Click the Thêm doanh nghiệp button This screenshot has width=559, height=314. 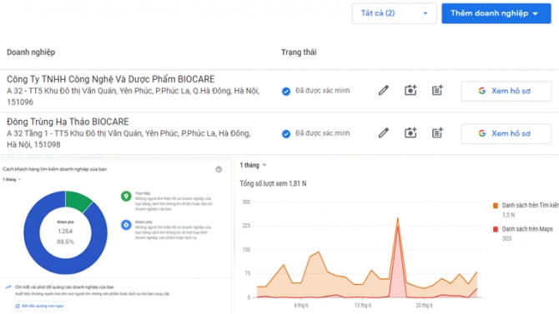coord(496,13)
